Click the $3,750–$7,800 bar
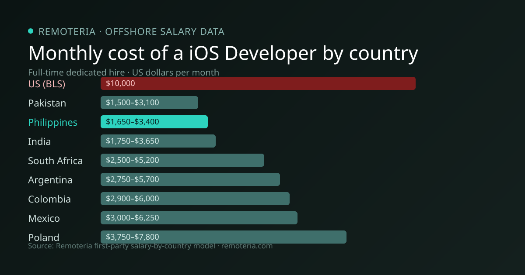The width and height of the screenshot is (525, 275). [x=224, y=237]
